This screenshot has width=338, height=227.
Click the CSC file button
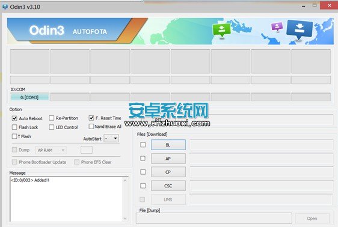168,186
